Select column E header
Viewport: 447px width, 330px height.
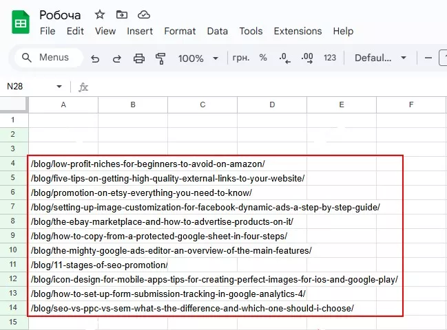pyautogui.click(x=342, y=104)
